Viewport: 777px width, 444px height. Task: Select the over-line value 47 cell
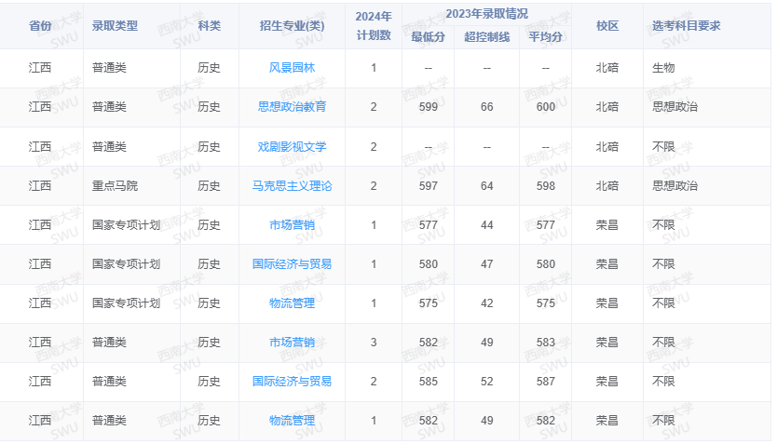(486, 263)
